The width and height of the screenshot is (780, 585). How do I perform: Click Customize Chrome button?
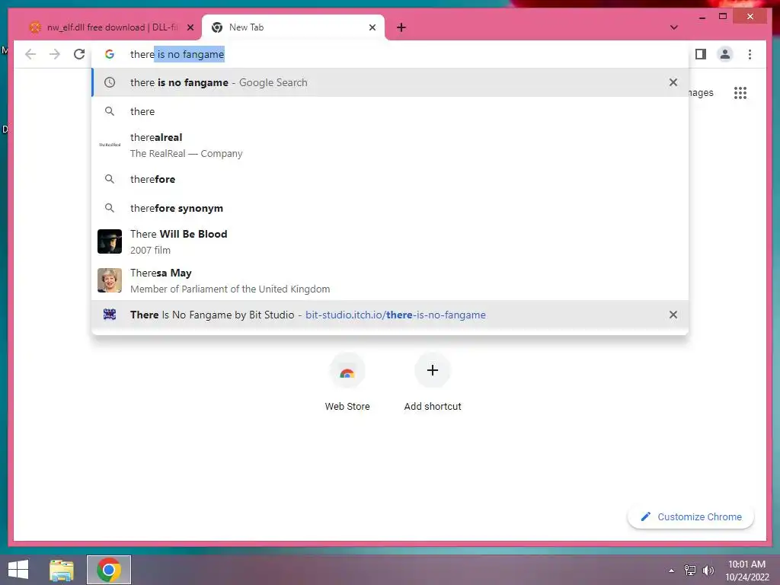(691, 517)
